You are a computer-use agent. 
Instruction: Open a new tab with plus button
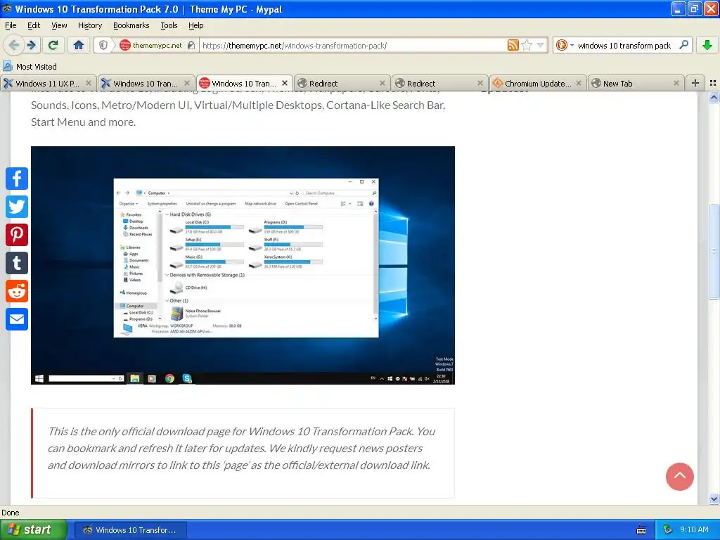(x=695, y=83)
